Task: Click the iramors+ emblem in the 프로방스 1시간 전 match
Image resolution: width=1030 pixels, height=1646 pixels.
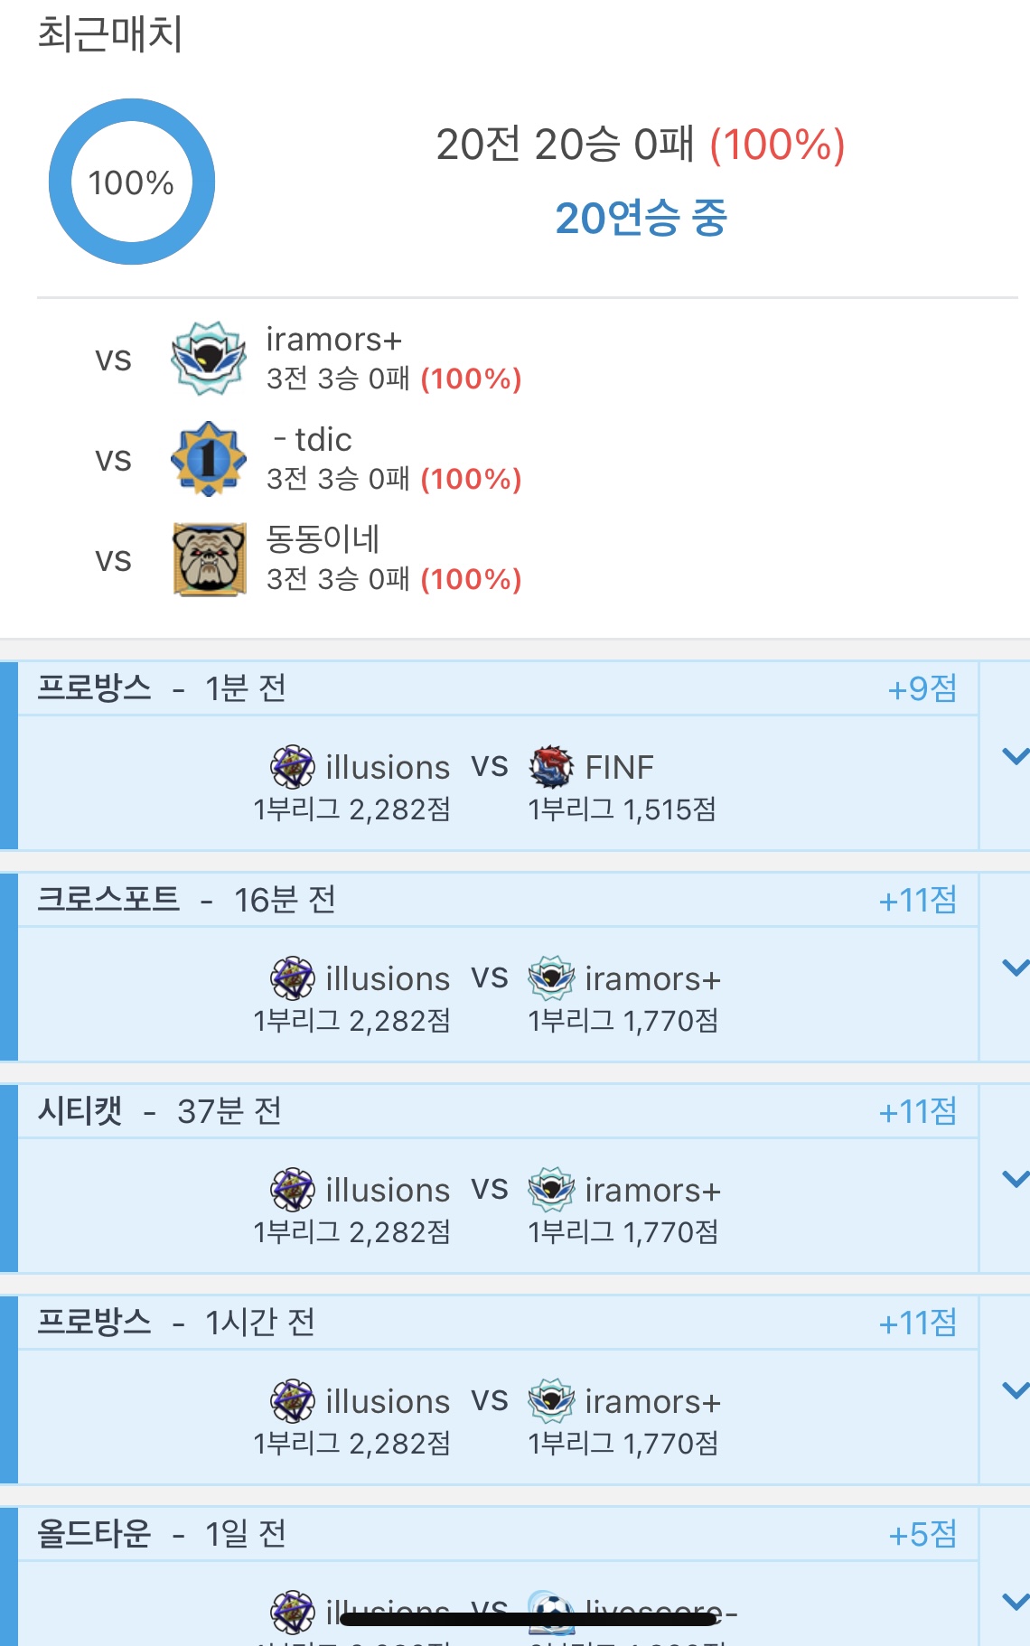Action: pos(551,1401)
